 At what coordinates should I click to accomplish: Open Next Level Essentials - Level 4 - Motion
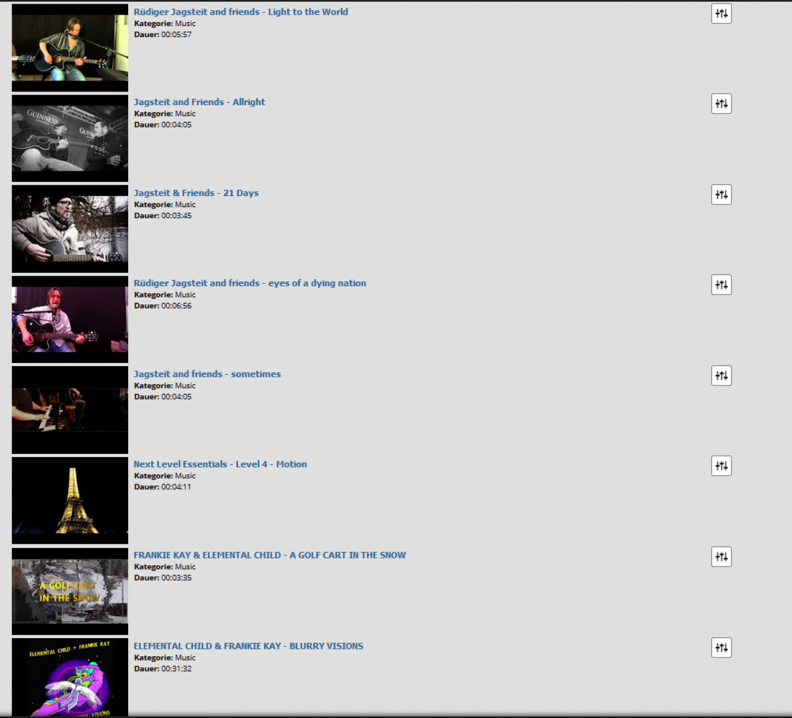point(220,464)
